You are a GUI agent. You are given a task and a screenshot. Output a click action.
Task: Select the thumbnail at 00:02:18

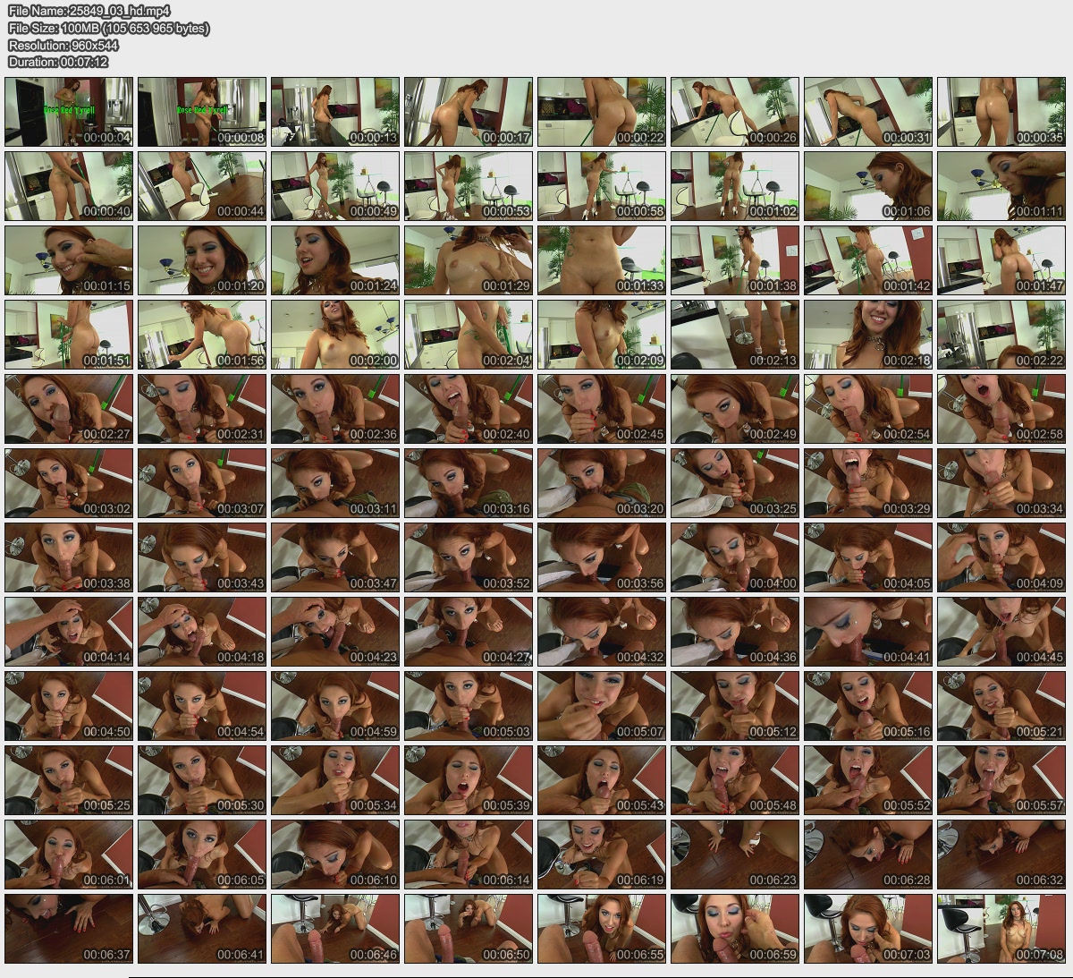[868, 335]
